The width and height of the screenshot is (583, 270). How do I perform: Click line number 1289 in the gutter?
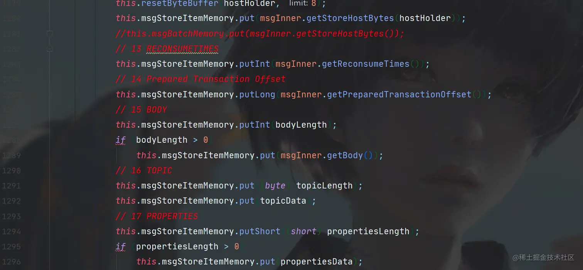pyautogui.click(x=11, y=155)
